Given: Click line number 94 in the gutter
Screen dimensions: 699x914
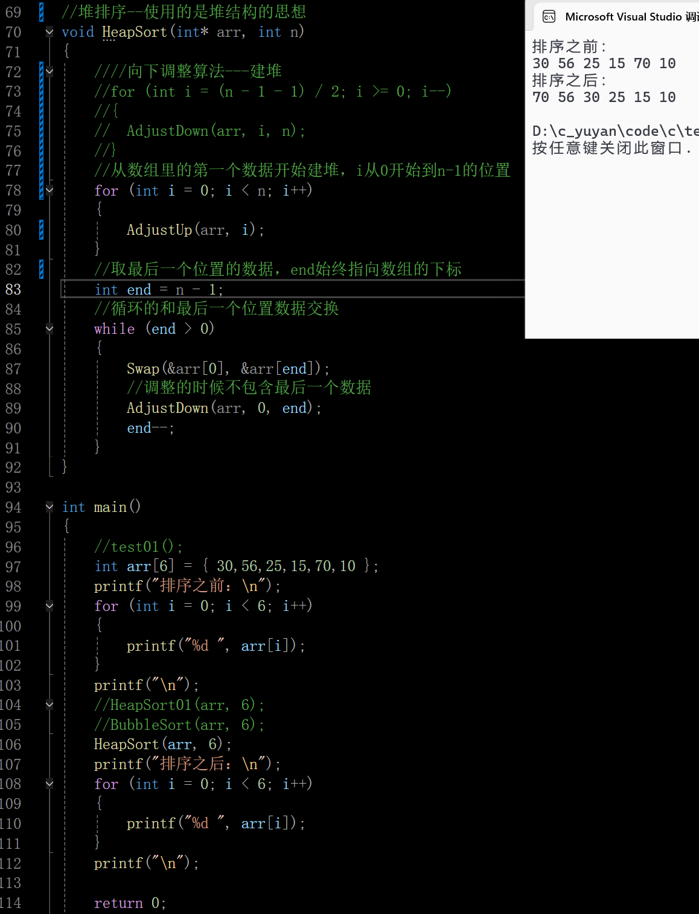Looking at the screenshot, I should [13, 507].
